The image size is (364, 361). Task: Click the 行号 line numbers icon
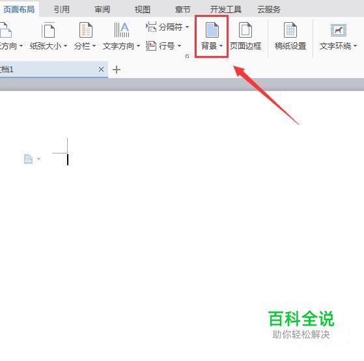pyautogui.click(x=151, y=46)
